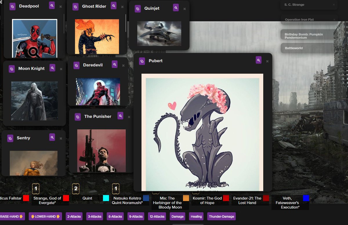Click the copy icon beside Moon Knight
Image resolution: width=348 pixels, height=225 pixels.
12,69
